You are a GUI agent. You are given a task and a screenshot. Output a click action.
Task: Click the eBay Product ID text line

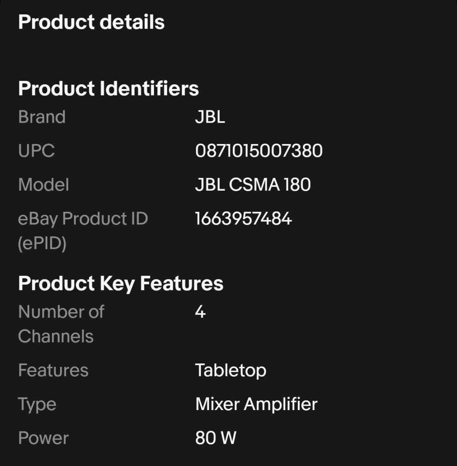[x=83, y=219]
